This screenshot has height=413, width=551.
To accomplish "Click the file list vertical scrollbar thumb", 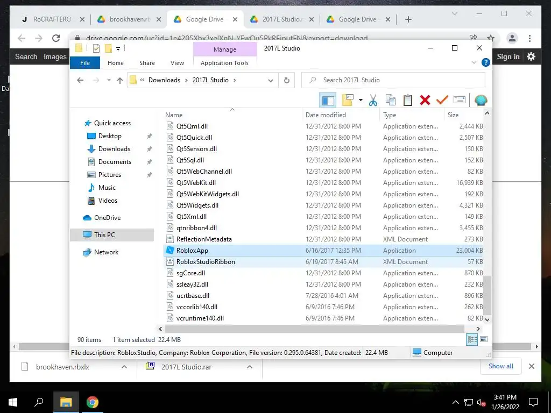I will click(487, 295).
